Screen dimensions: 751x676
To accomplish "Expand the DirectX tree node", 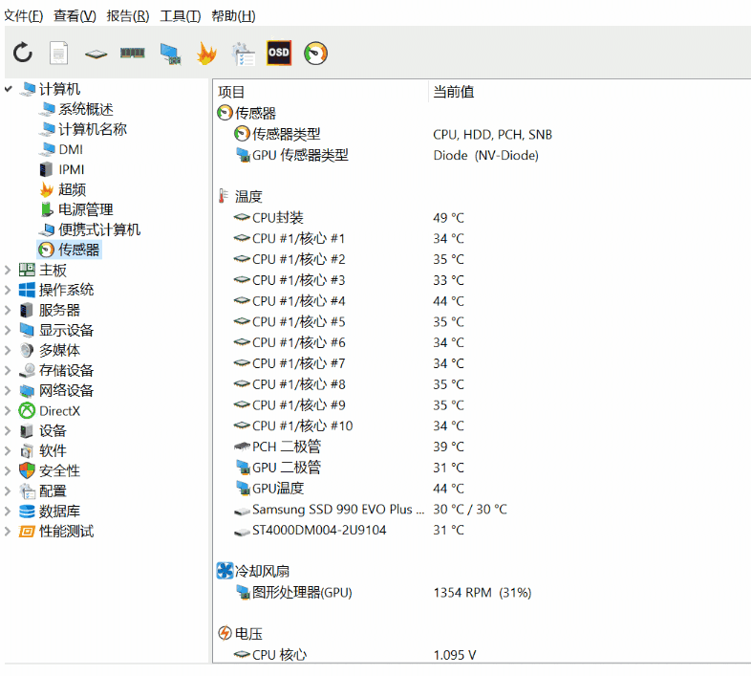I will click(x=9, y=411).
